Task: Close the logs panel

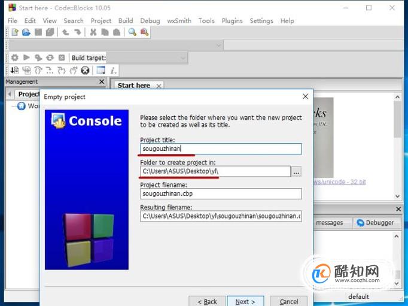Action: point(398,209)
